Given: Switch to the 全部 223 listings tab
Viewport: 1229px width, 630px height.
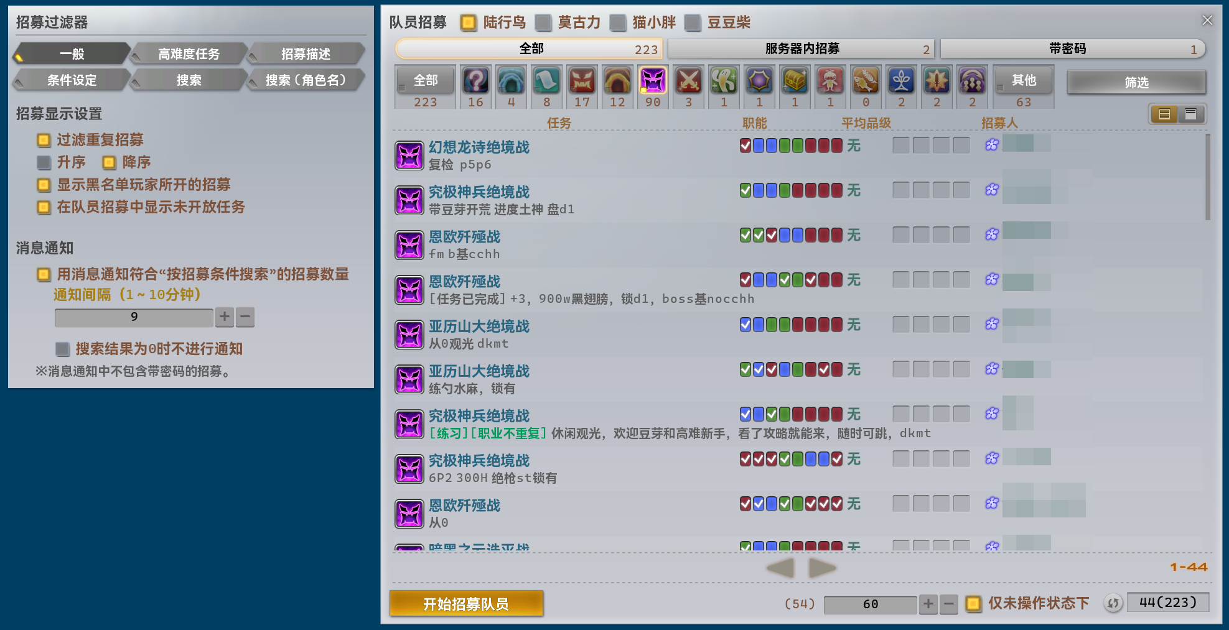Looking at the screenshot, I should pyautogui.click(x=529, y=49).
